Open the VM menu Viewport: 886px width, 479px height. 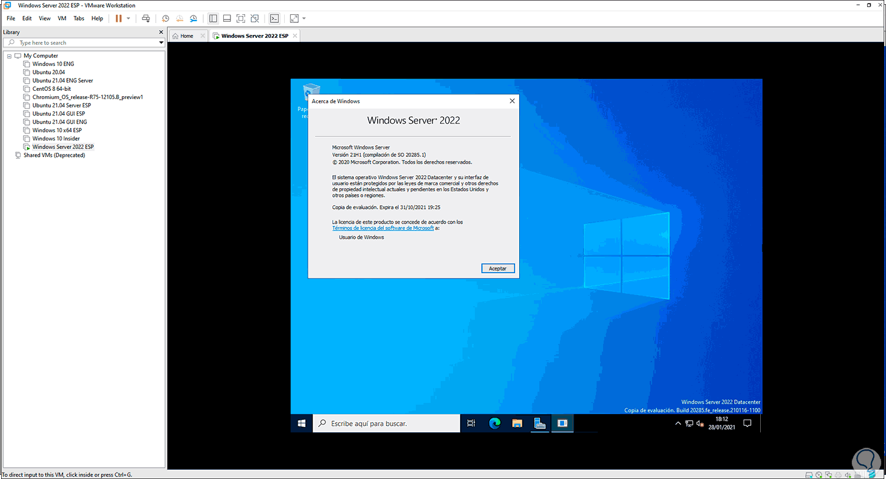pos(62,18)
